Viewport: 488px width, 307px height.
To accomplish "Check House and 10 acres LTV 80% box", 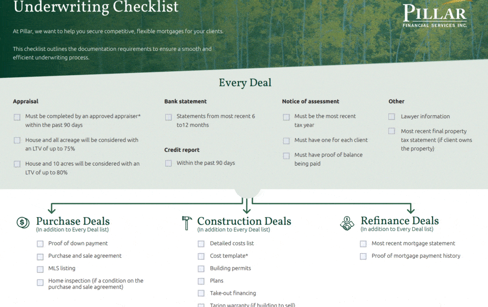I will point(17,164).
